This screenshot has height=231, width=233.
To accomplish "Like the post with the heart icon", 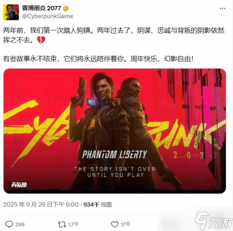I will pos(115,224).
